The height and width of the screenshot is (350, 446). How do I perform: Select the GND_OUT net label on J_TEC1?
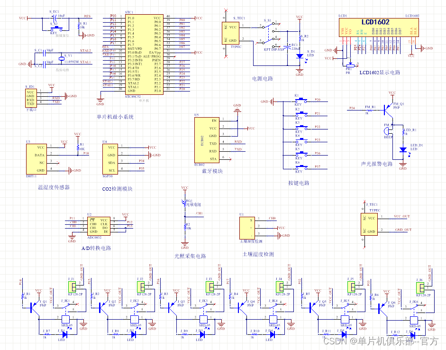coord(403,230)
